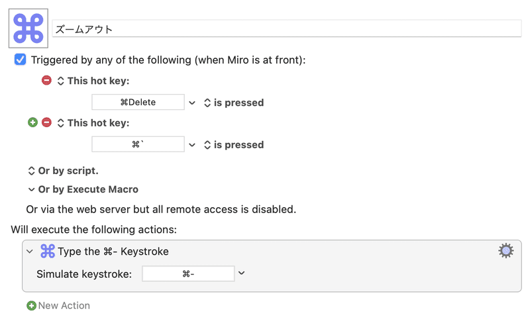The image size is (530, 319).
Task: Click the New Action green plus icon
Action: [x=31, y=306]
